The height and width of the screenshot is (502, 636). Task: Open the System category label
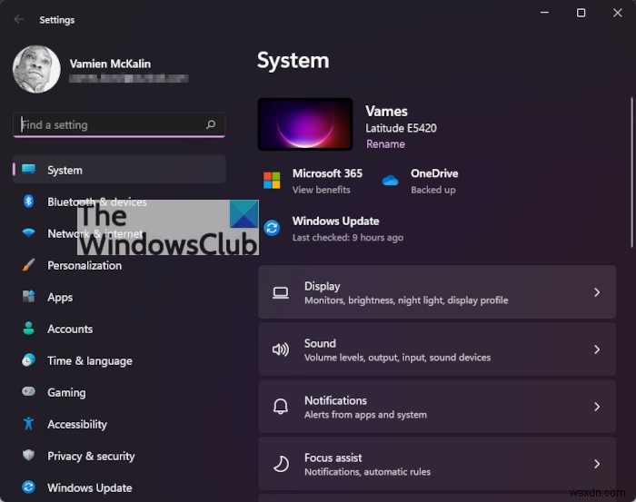pos(65,170)
